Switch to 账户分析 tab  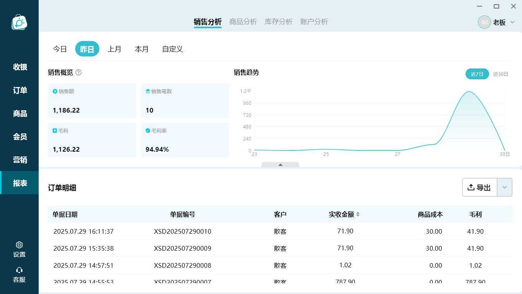click(x=314, y=22)
